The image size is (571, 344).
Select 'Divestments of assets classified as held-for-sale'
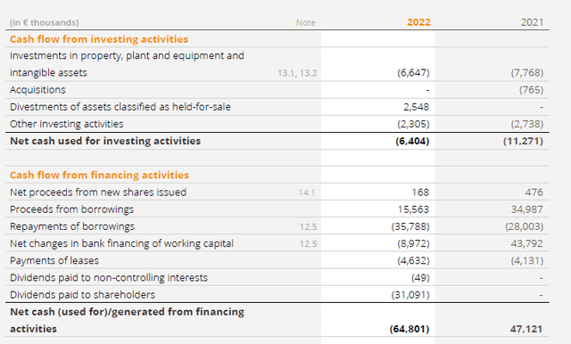tap(120, 107)
